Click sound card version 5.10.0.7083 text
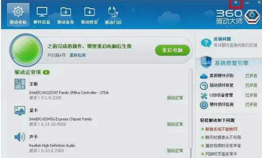Screen dimensions: 262x158 click(x=46, y=151)
